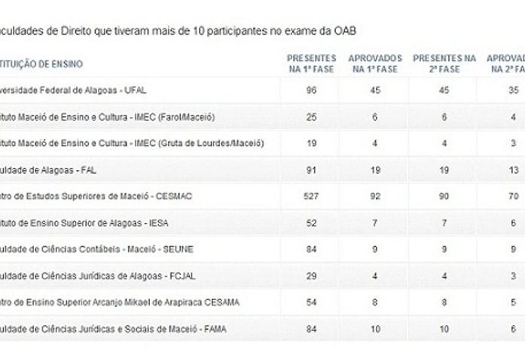Click the value 35 in the UFAL row
Image resolution: width=525 pixels, height=350 pixels.
coord(513,91)
